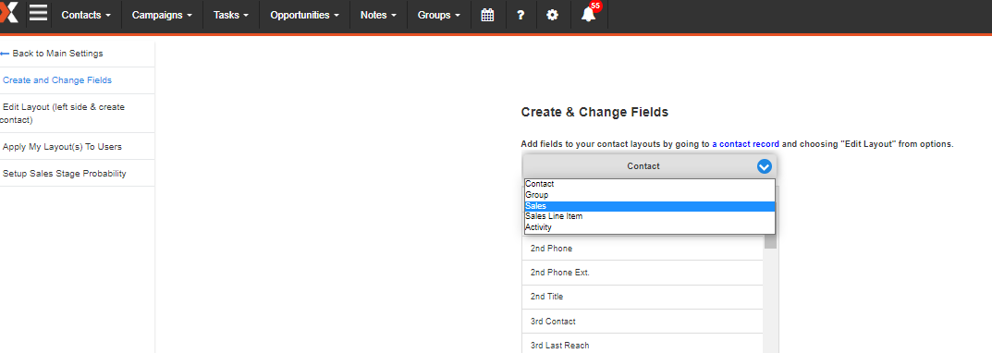Open the Tasks dropdown menu

[x=231, y=15]
